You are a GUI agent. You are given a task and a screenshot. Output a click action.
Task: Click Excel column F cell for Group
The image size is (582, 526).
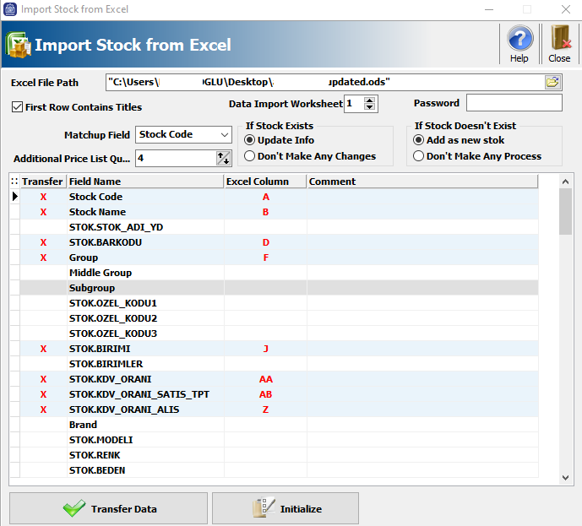[265, 258]
